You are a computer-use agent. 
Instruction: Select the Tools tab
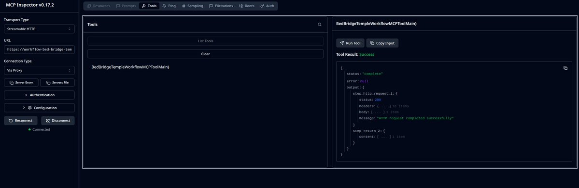pos(149,6)
